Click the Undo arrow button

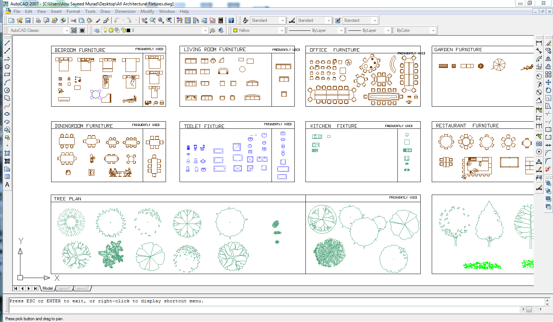coord(117,20)
